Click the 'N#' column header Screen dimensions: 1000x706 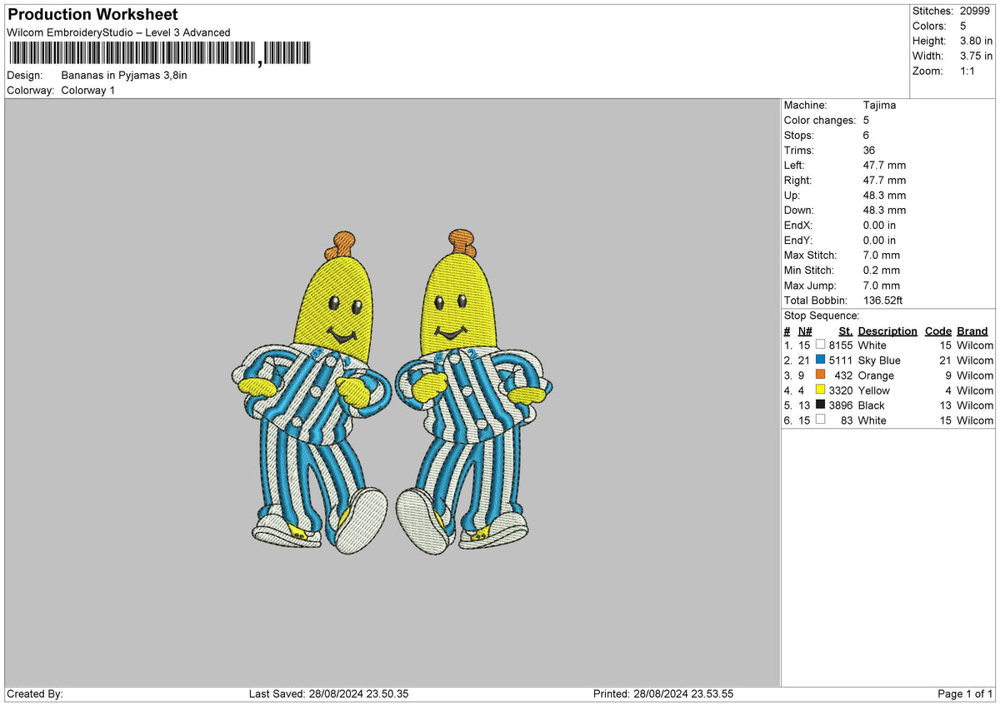(805, 331)
